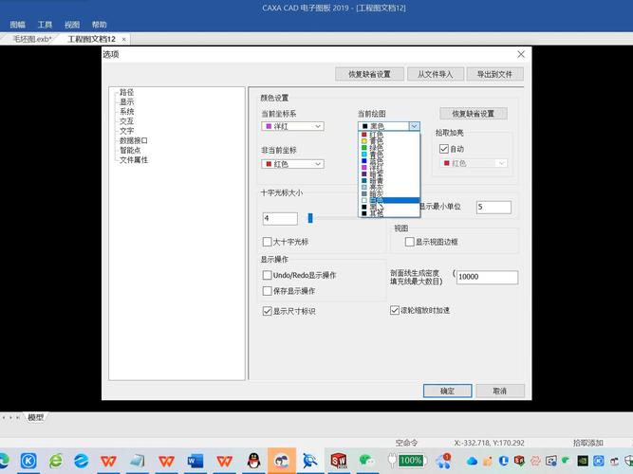
Task: Switch to the 毛坯图.exb tab
Action: click(32, 39)
